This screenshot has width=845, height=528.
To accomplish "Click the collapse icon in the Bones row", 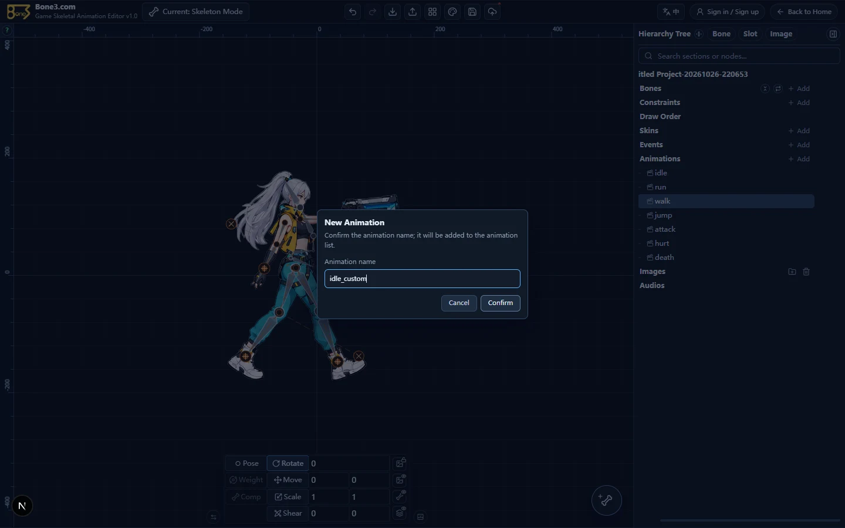I will point(765,89).
